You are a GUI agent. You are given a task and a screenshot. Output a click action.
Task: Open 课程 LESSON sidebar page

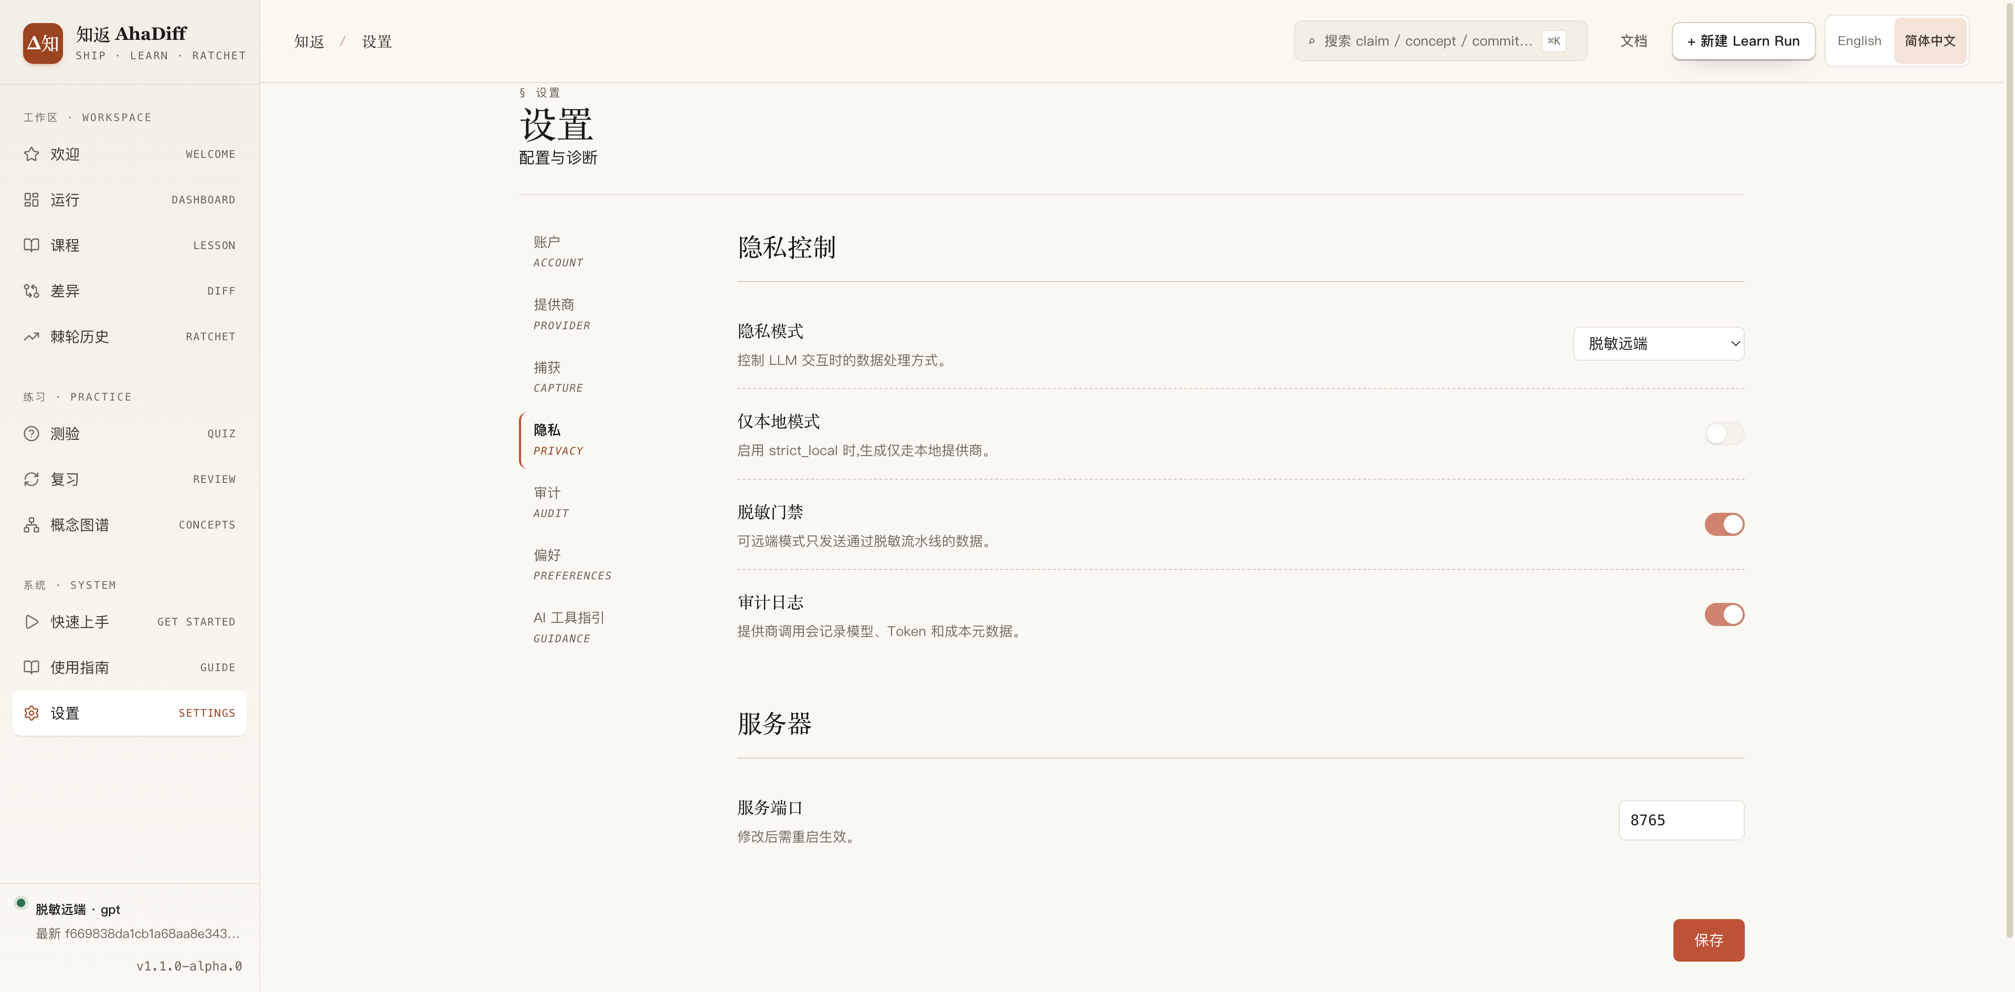pyautogui.click(x=129, y=245)
